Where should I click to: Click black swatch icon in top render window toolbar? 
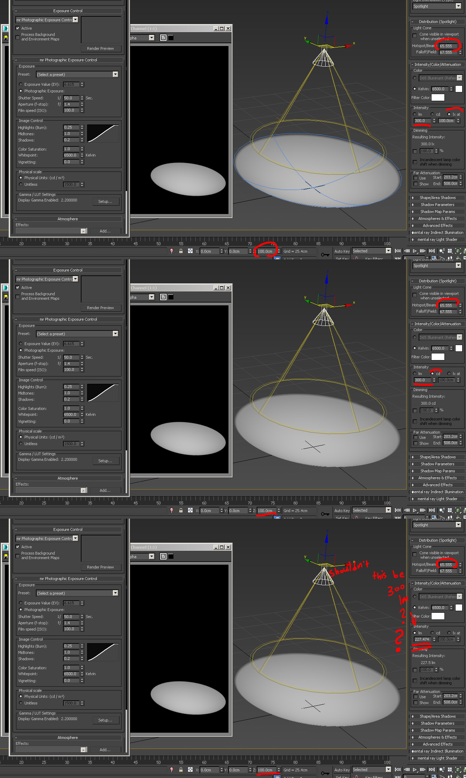[x=171, y=38]
